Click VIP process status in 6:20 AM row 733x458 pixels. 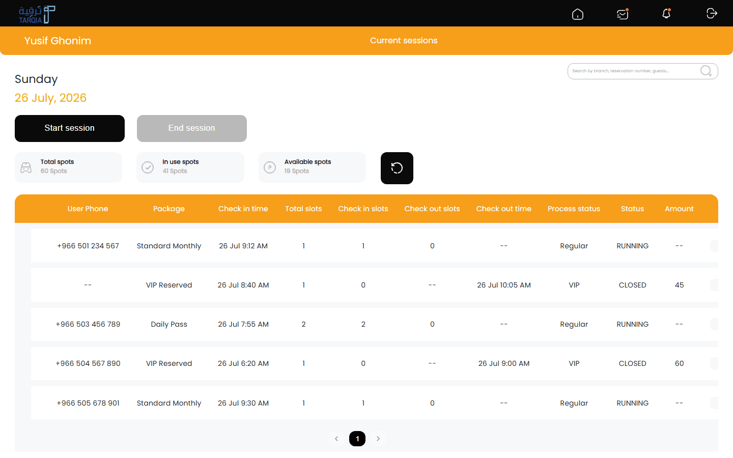click(574, 363)
